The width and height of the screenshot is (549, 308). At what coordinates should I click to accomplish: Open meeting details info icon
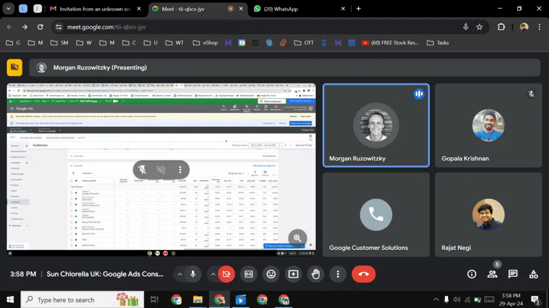point(471,274)
